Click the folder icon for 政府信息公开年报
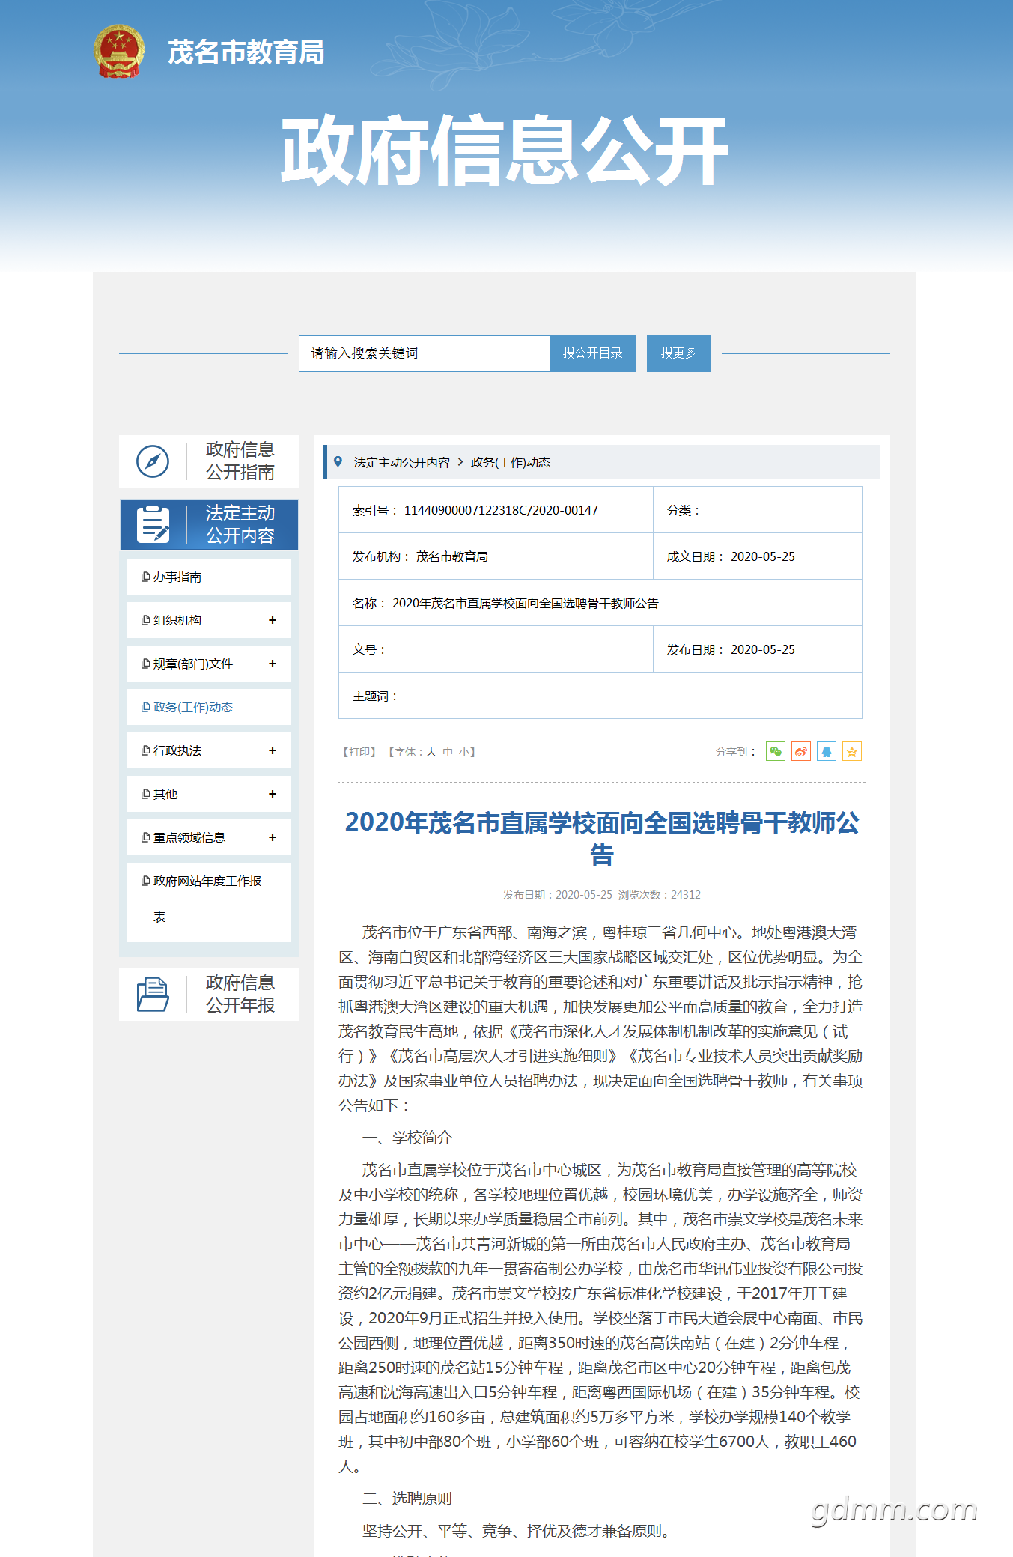Viewport: 1013px width, 1557px height. click(153, 995)
